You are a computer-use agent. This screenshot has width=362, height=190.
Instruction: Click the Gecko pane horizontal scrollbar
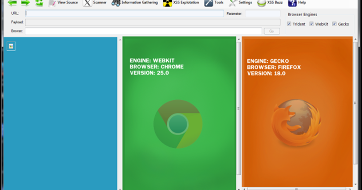click(297, 189)
